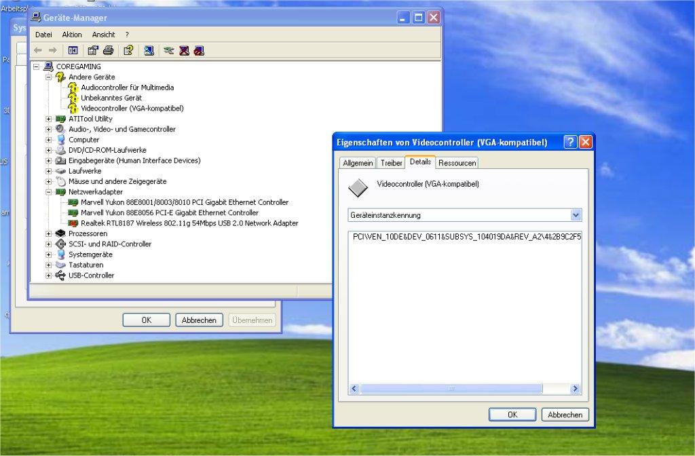Click the USB-Controller icon
The image size is (695, 456).
(60, 275)
